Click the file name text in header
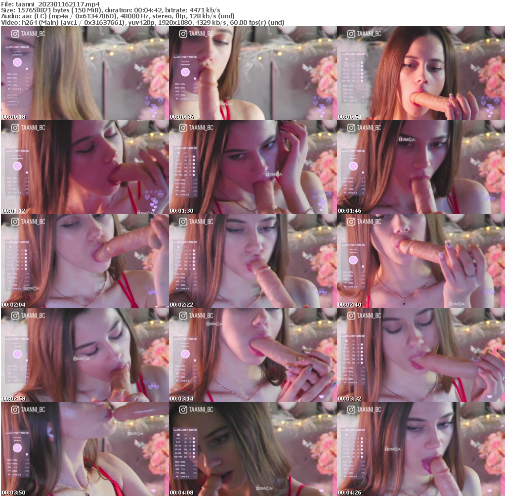Viewport: 506px width, 496px height. (50, 4)
